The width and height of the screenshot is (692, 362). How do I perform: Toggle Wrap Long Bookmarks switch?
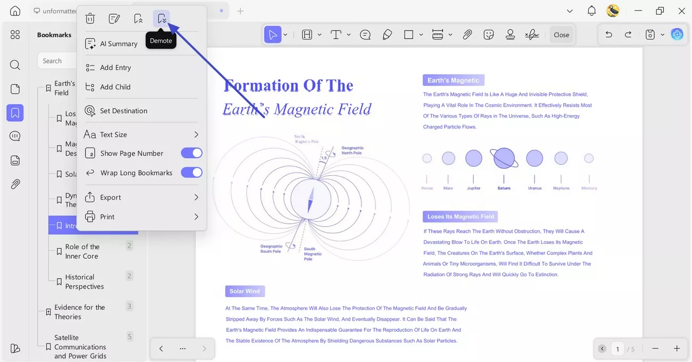point(191,172)
